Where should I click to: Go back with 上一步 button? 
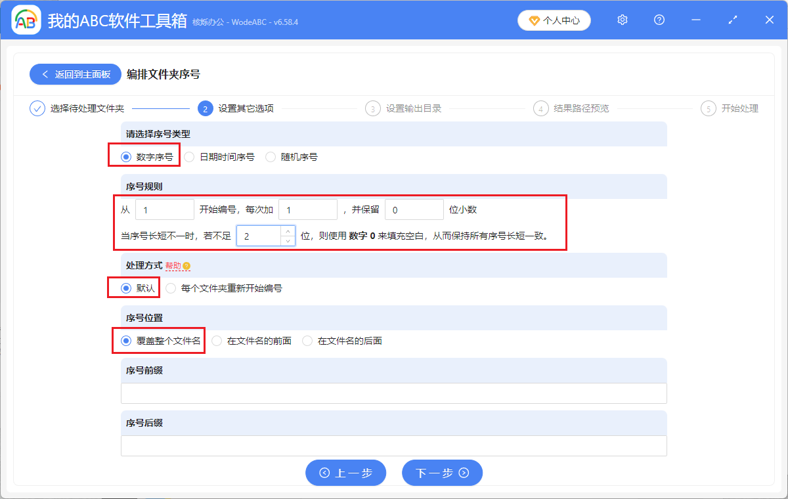345,473
